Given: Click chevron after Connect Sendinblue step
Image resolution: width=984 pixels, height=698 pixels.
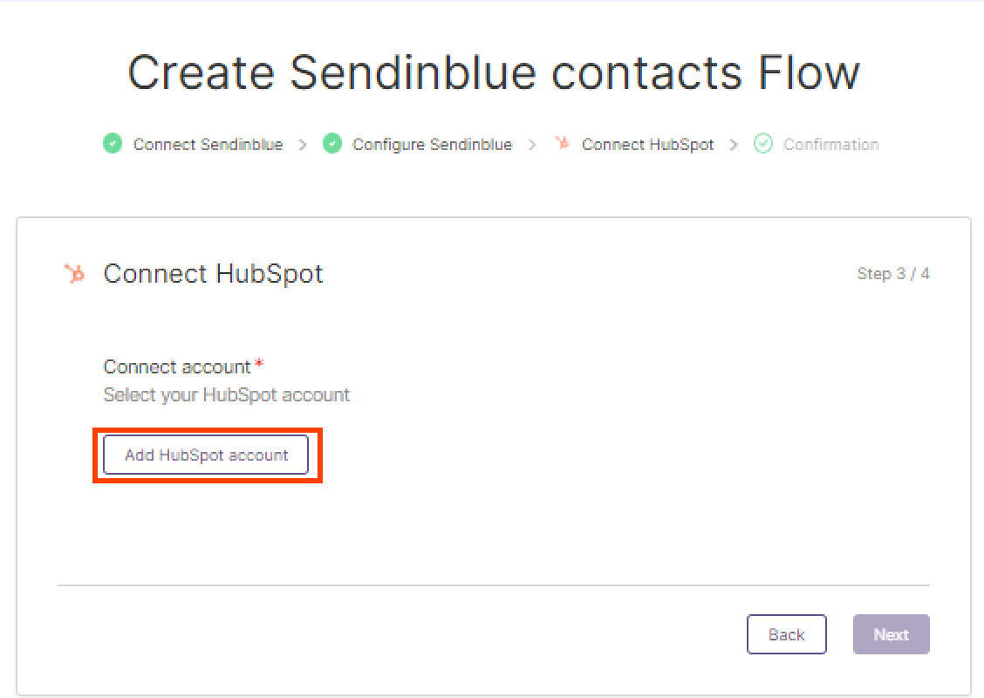Looking at the screenshot, I should click(303, 145).
